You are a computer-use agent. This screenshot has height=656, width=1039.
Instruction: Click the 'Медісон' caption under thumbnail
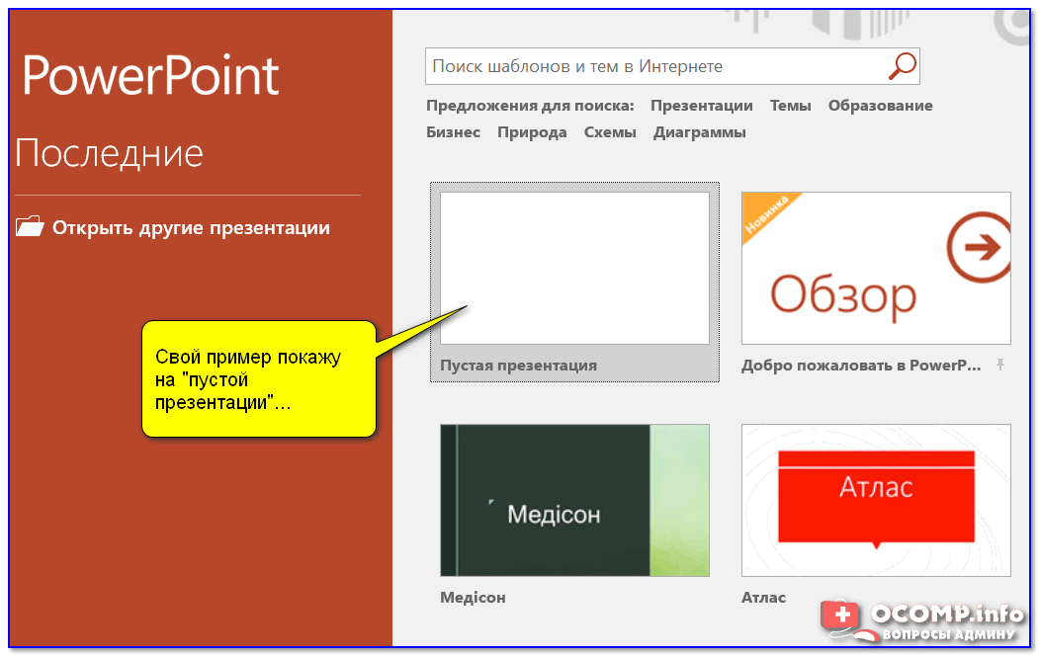pos(473,598)
